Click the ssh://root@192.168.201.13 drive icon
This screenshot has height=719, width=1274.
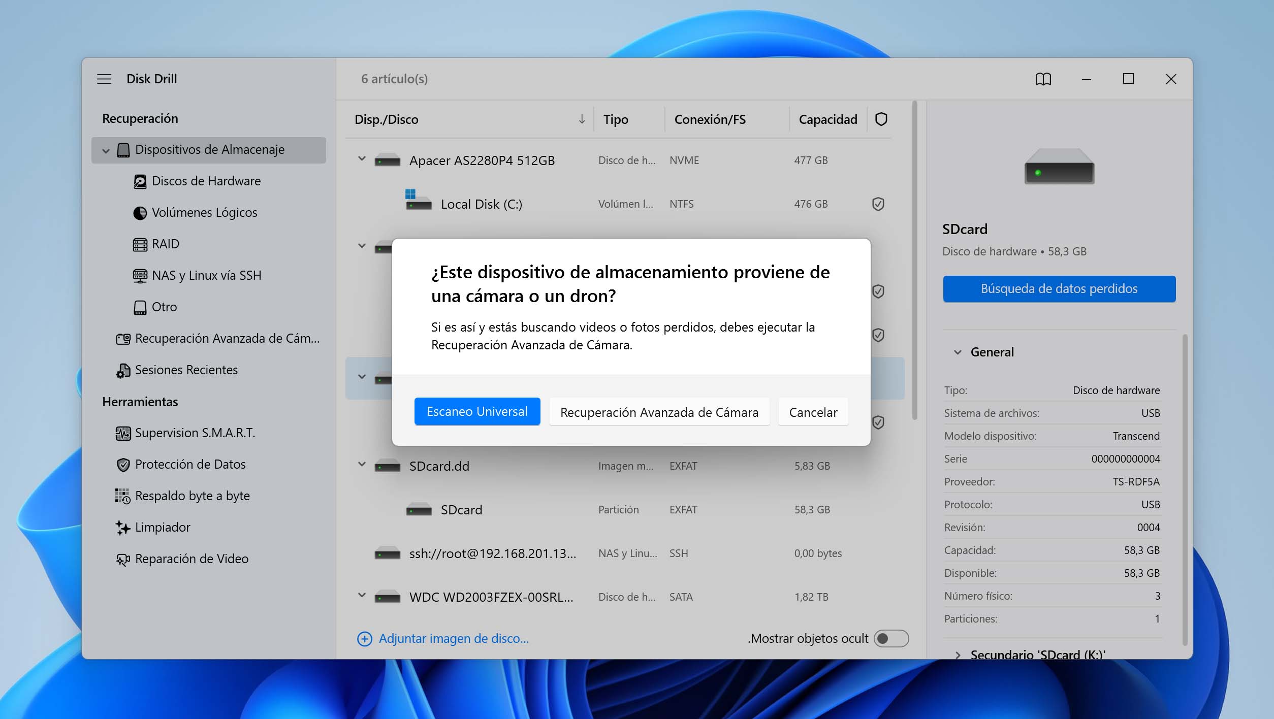tap(387, 553)
